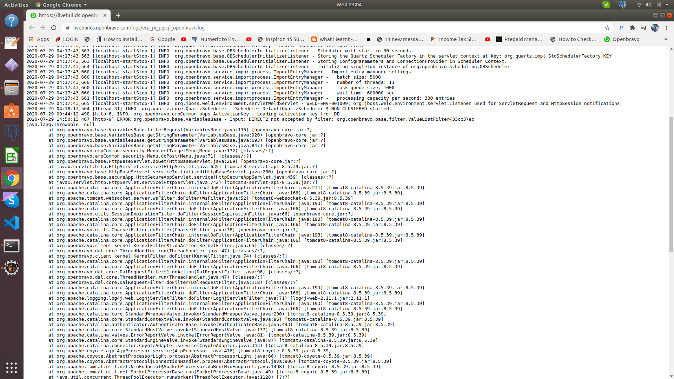Open Visual Studio Code from dock
Viewport: 674px width, 379px height.
(x=12, y=223)
